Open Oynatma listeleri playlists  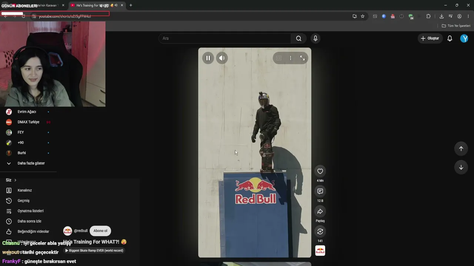28,211
